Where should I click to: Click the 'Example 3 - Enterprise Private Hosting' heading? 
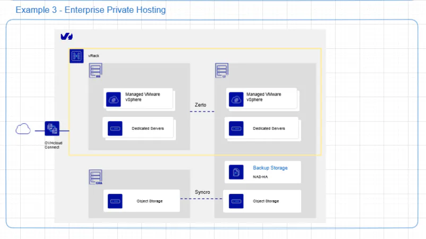click(90, 10)
